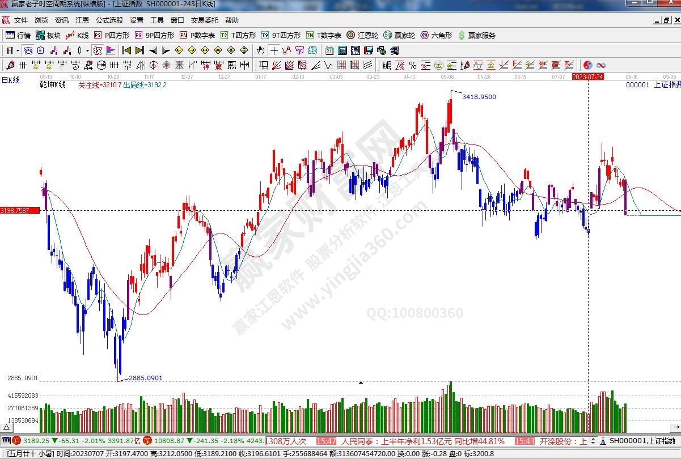
Task: Open the 江恩 menu
Action: point(82,20)
